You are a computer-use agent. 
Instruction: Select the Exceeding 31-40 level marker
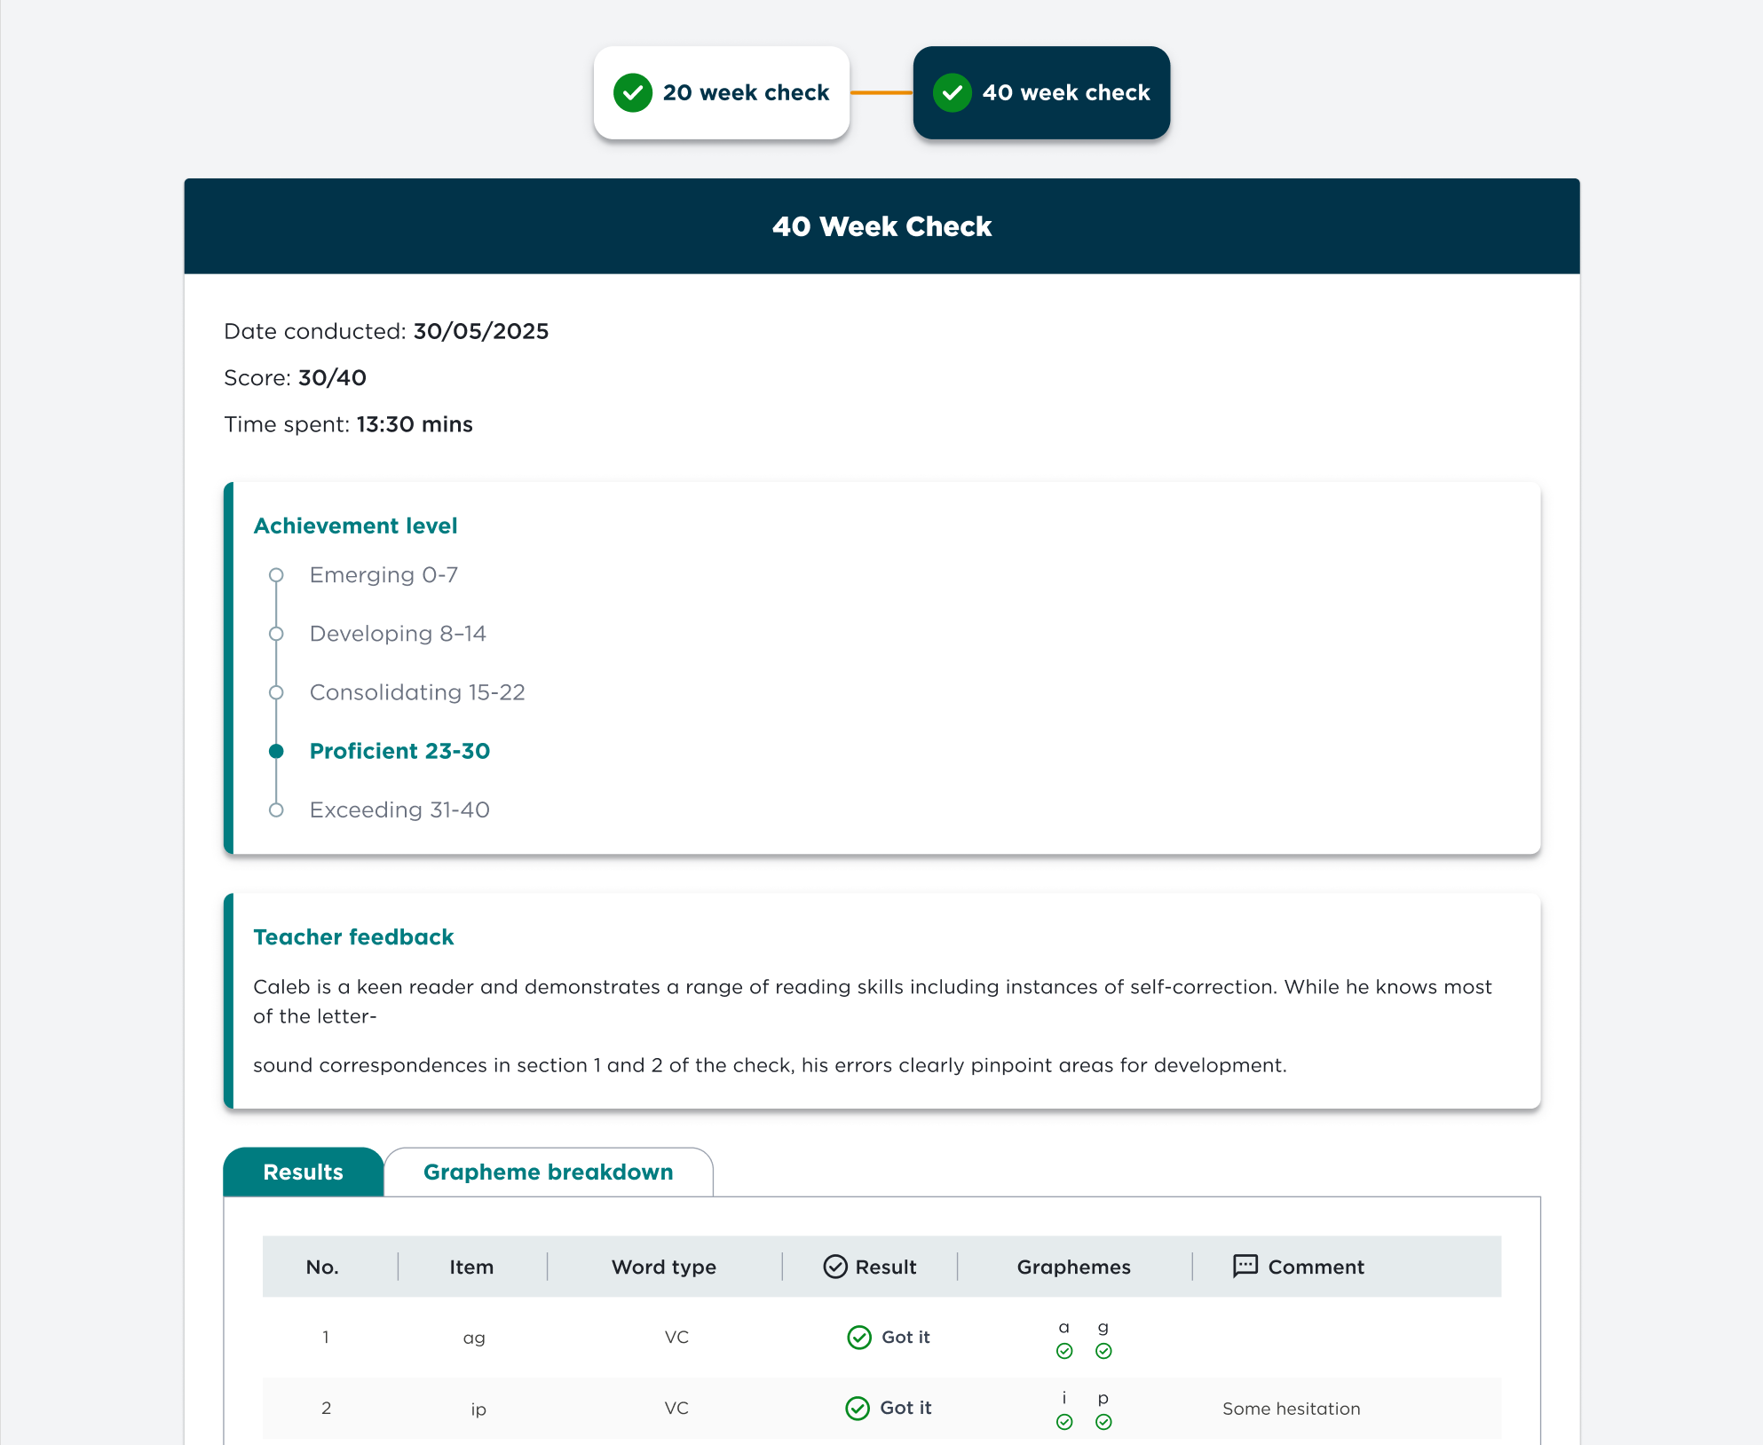(276, 809)
